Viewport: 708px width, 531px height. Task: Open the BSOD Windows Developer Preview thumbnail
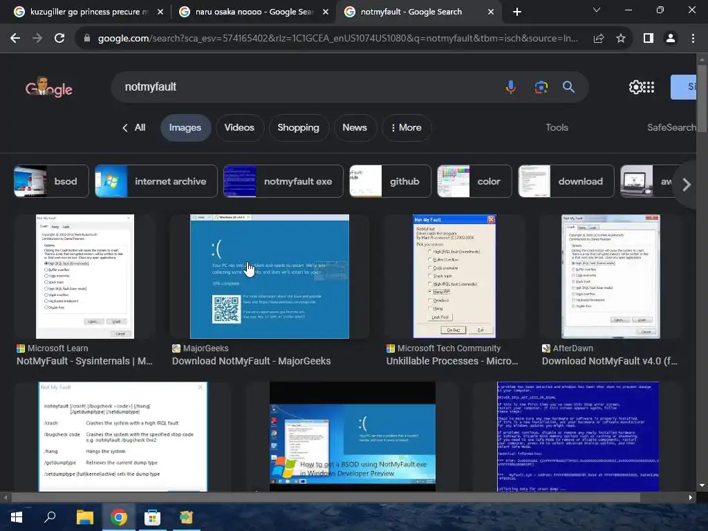coord(353,437)
